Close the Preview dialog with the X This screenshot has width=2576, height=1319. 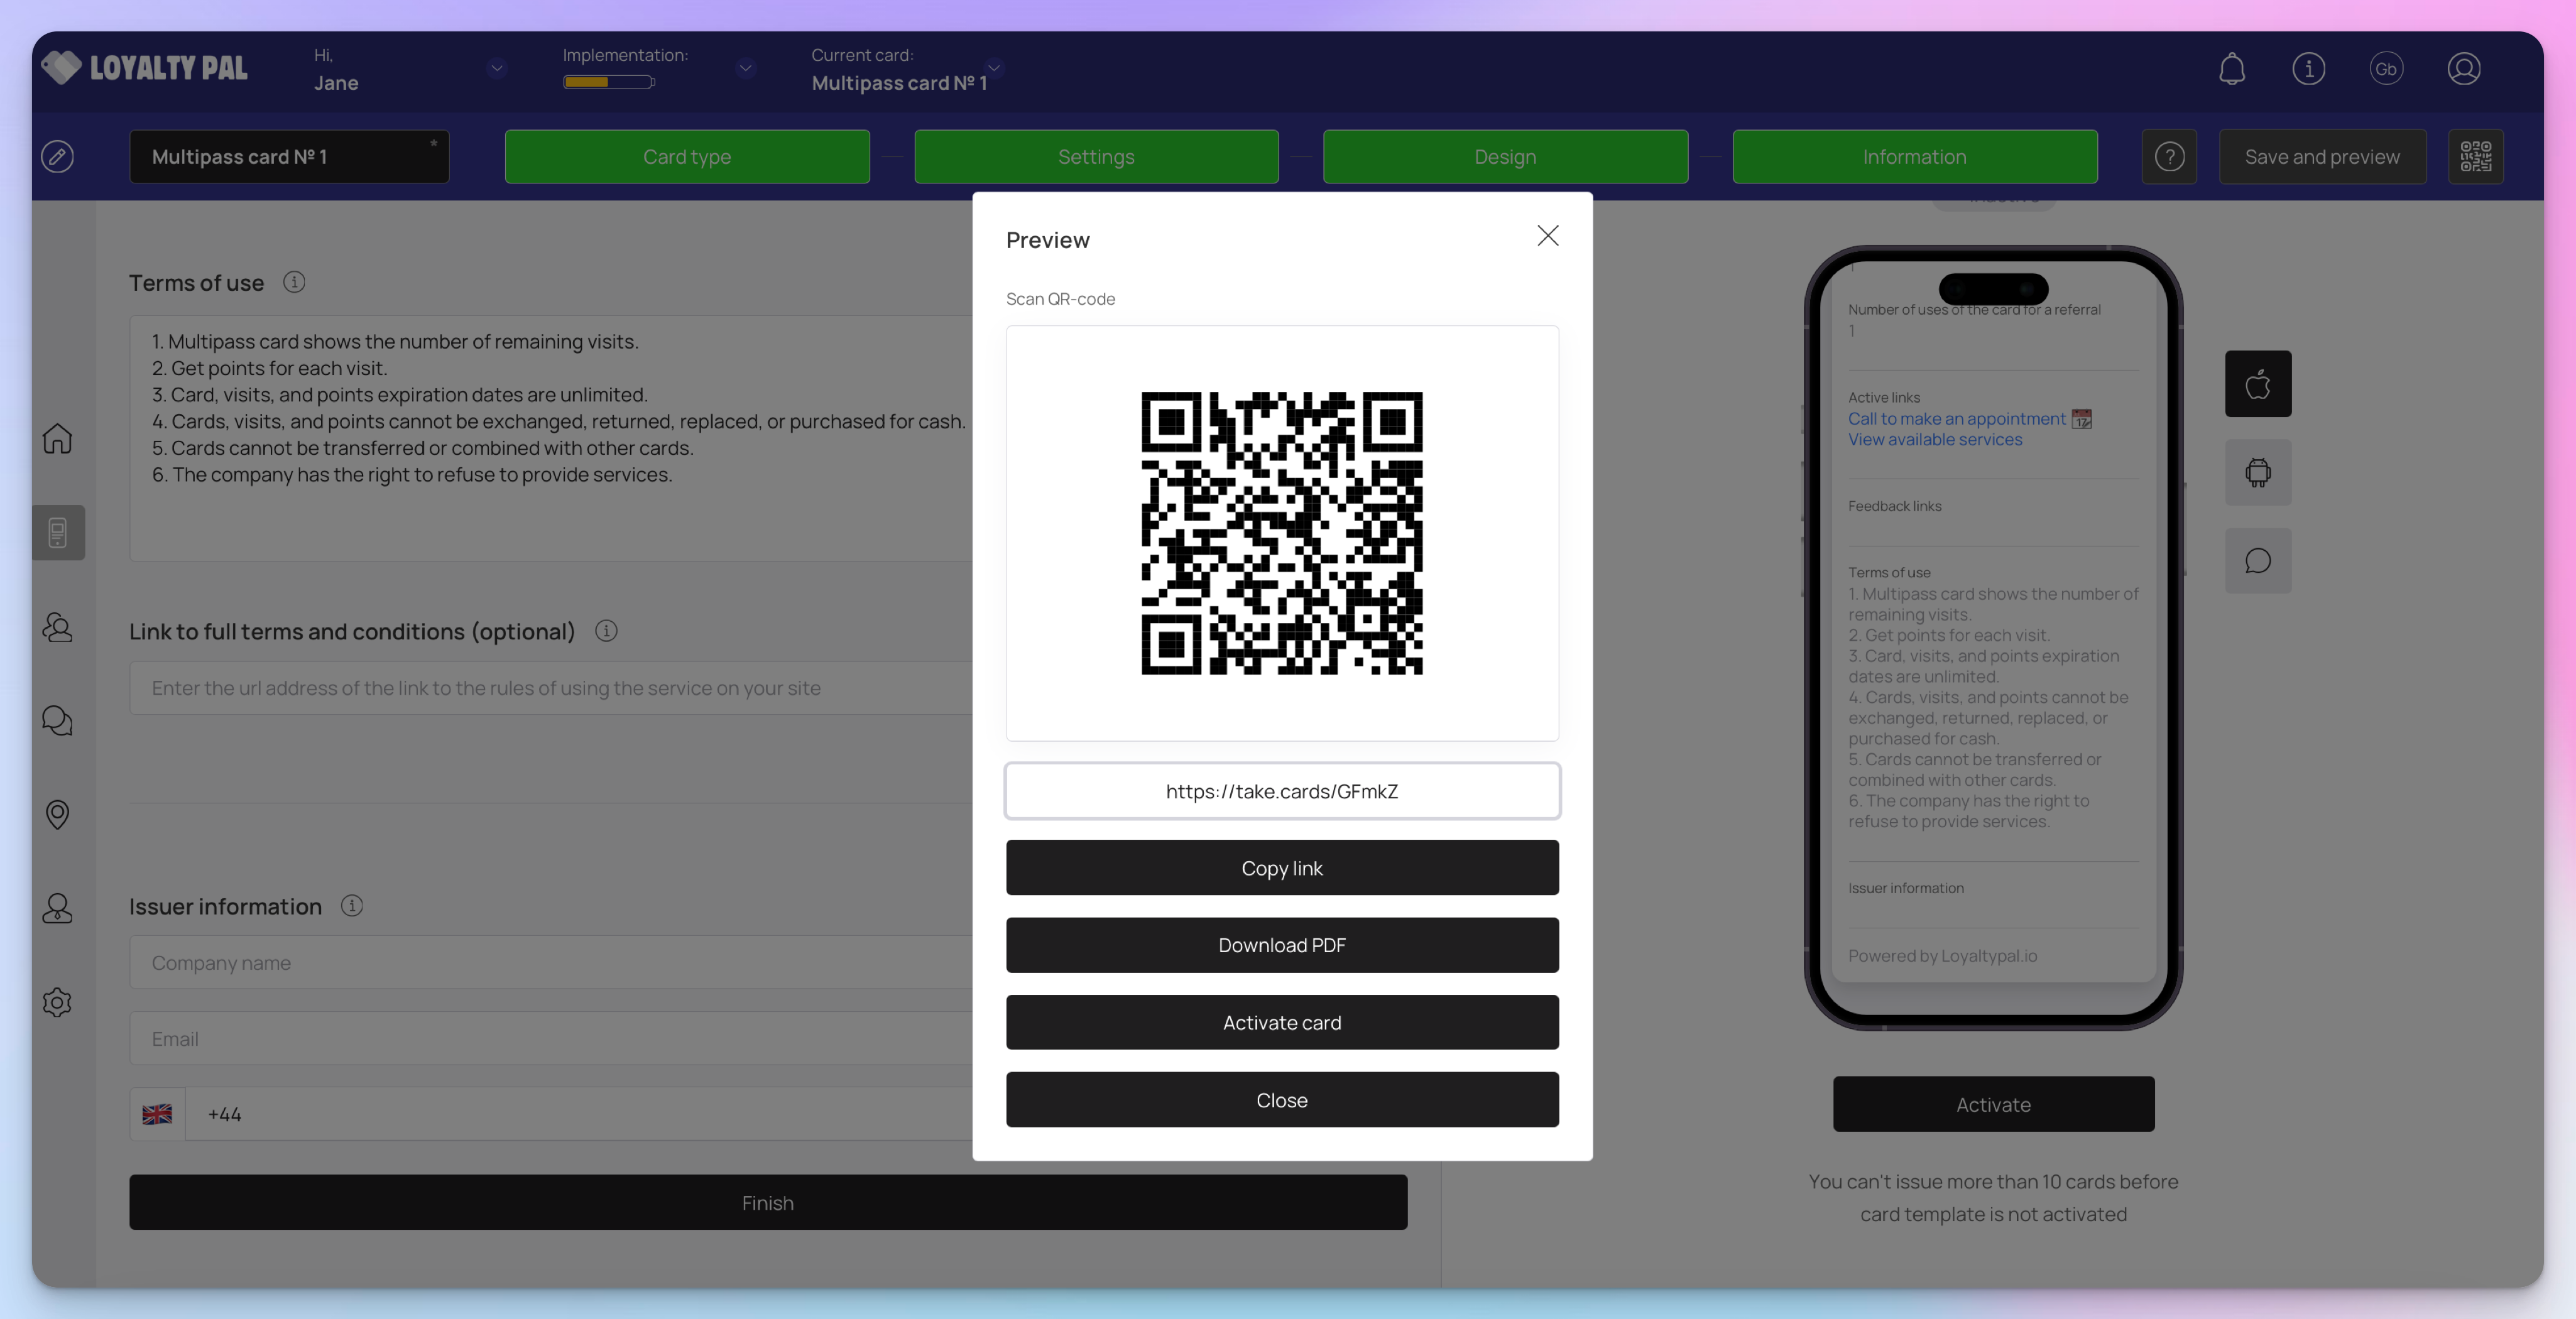click(x=1547, y=236)
